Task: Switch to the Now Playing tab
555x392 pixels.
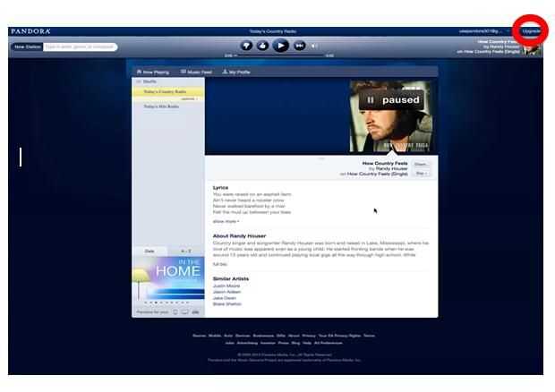Action: (x=153, y=72)
